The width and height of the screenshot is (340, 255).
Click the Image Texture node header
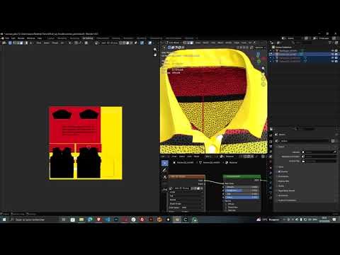click(x=186, y=176)
